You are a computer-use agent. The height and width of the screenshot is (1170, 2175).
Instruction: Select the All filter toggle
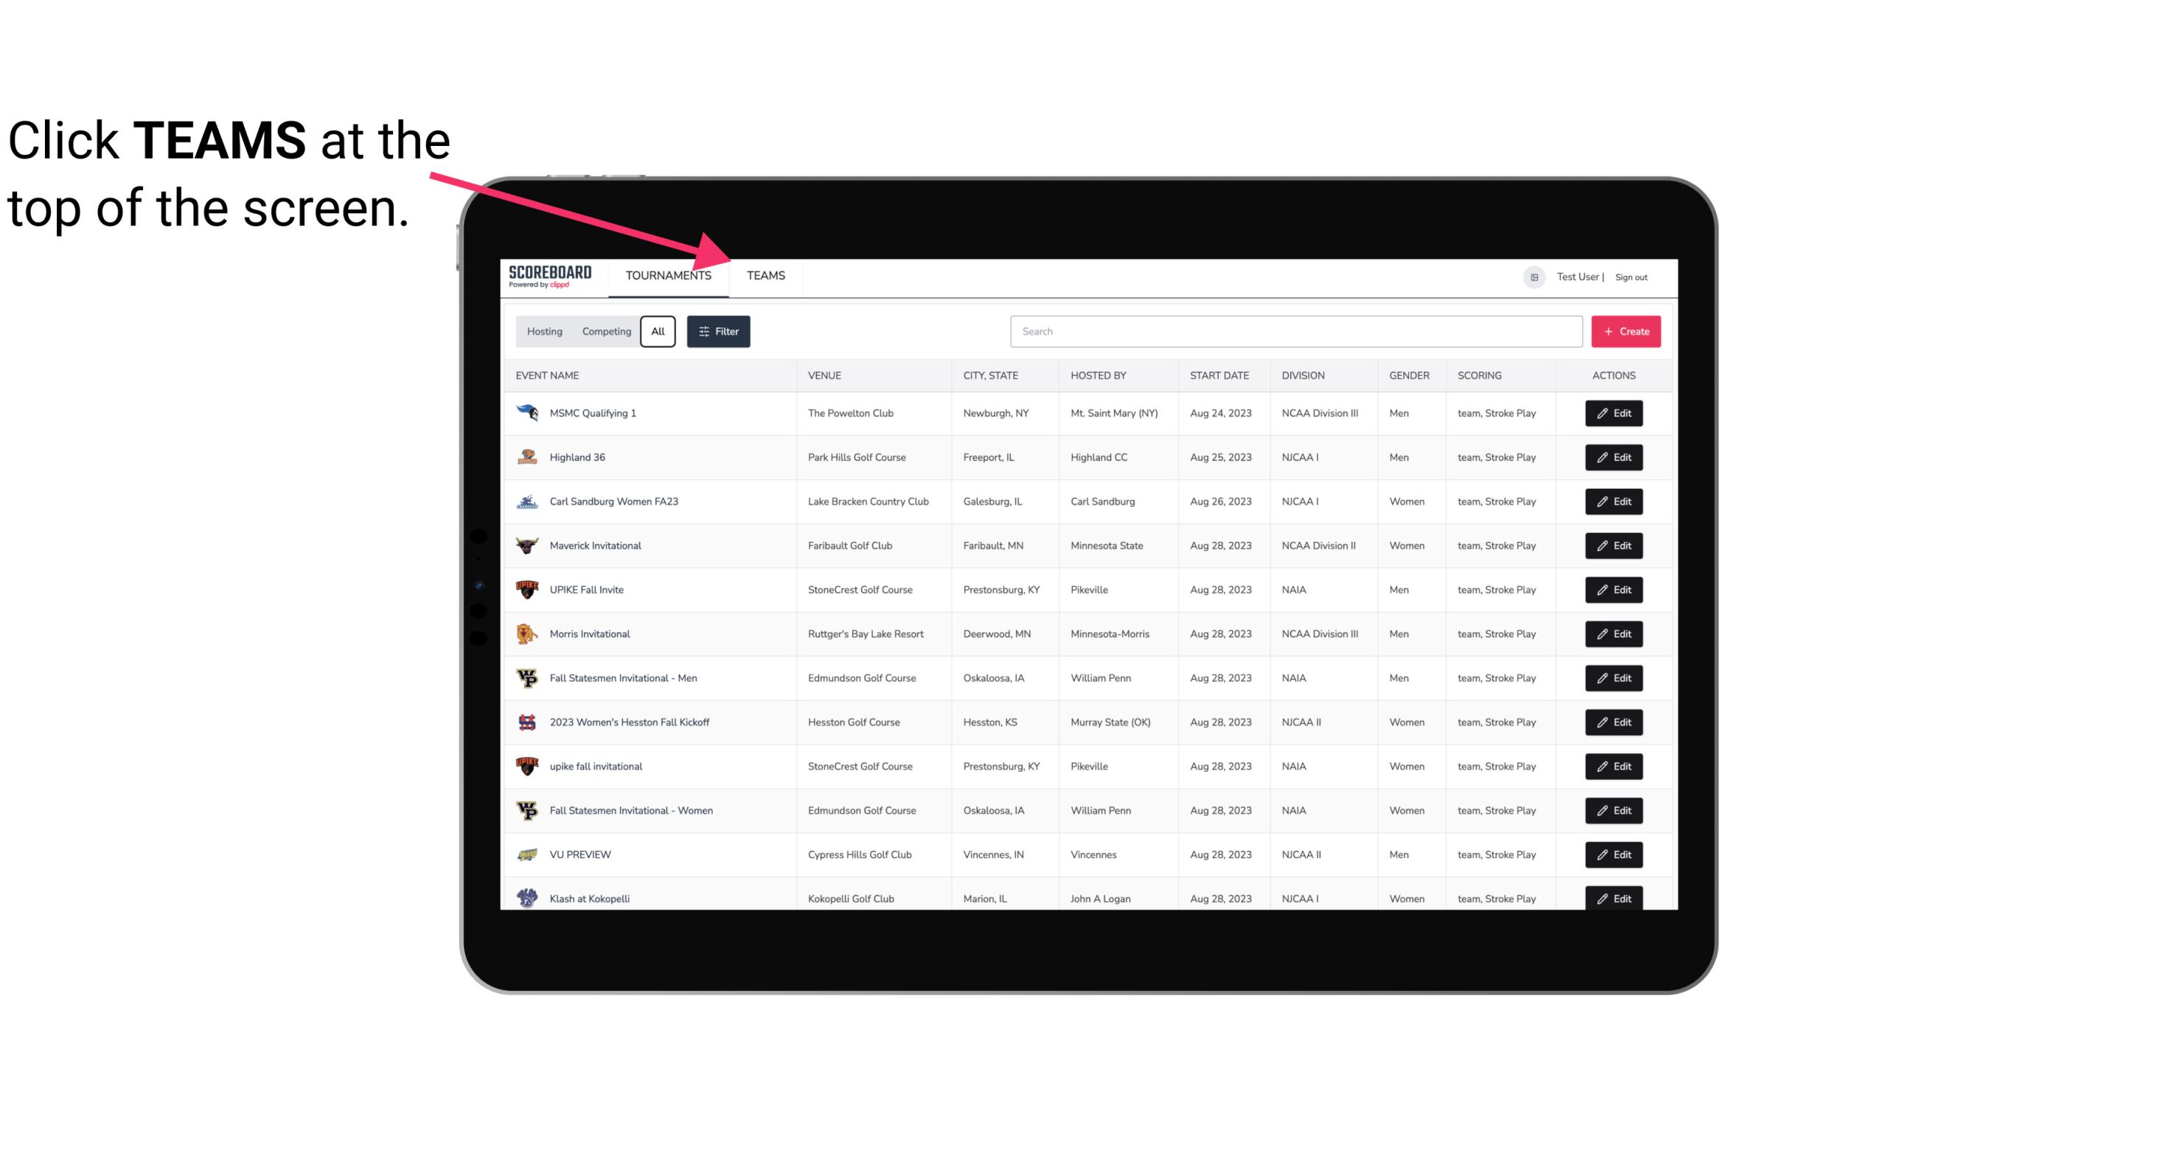tap(658, 332)
